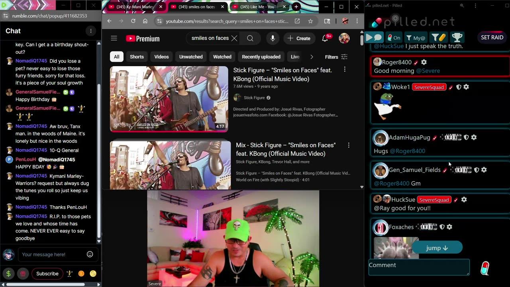
Task: Open settings gear next to Woke1
Action: click(x=466, y=87)
